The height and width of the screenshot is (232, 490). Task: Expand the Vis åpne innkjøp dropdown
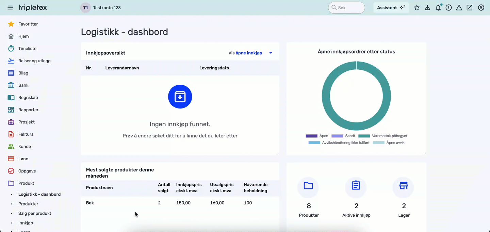[x=250, y=53]
